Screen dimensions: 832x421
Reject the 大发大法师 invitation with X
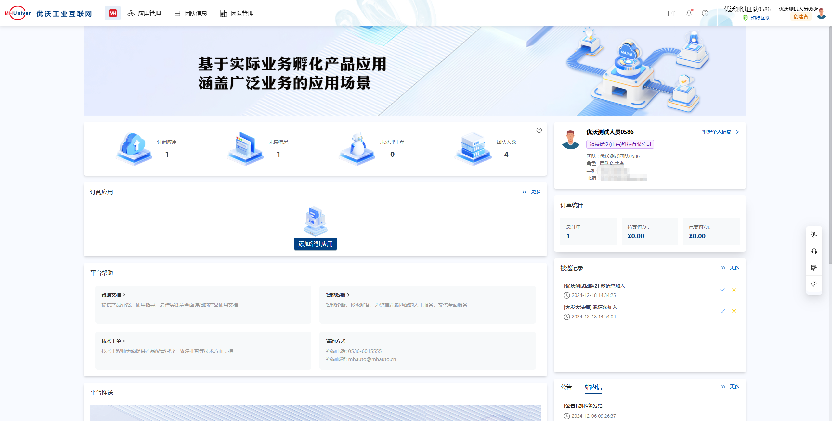coord(734,311)
